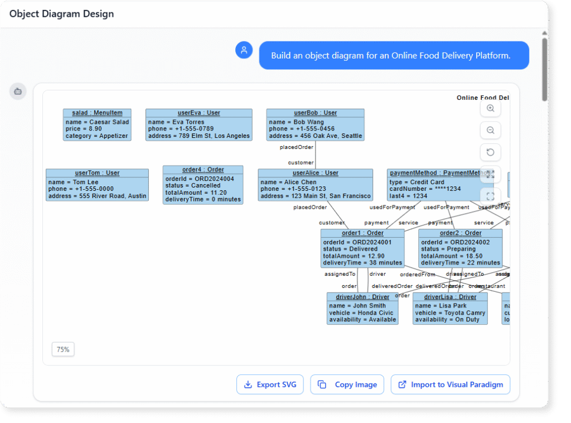Select the userAlice : User object box
The height and width of the screenshot is (423, 571).
[x=315, y=184]
